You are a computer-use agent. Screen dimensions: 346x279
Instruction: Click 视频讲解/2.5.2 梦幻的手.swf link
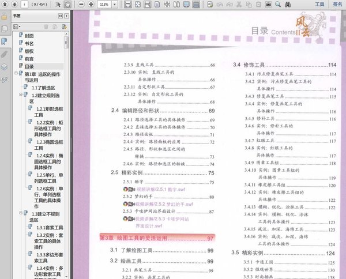[164, 204]
